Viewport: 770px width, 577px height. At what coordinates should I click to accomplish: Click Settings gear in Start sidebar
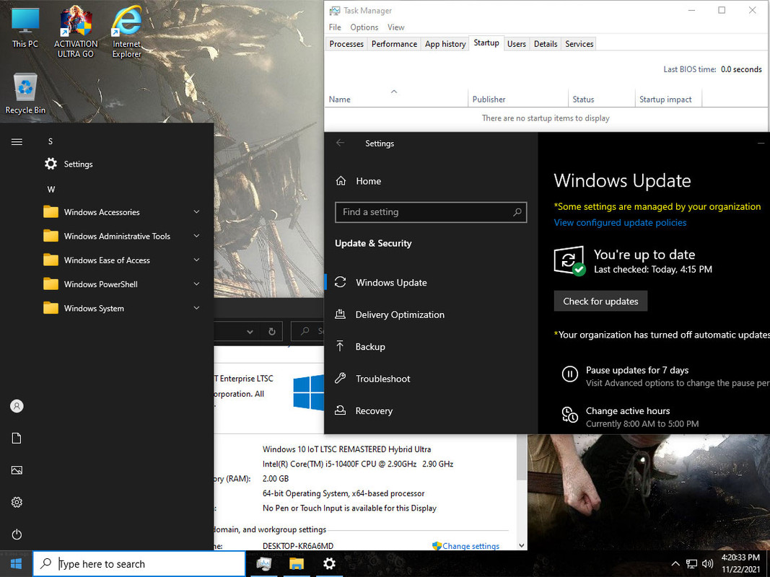click(x=17, y=503)
